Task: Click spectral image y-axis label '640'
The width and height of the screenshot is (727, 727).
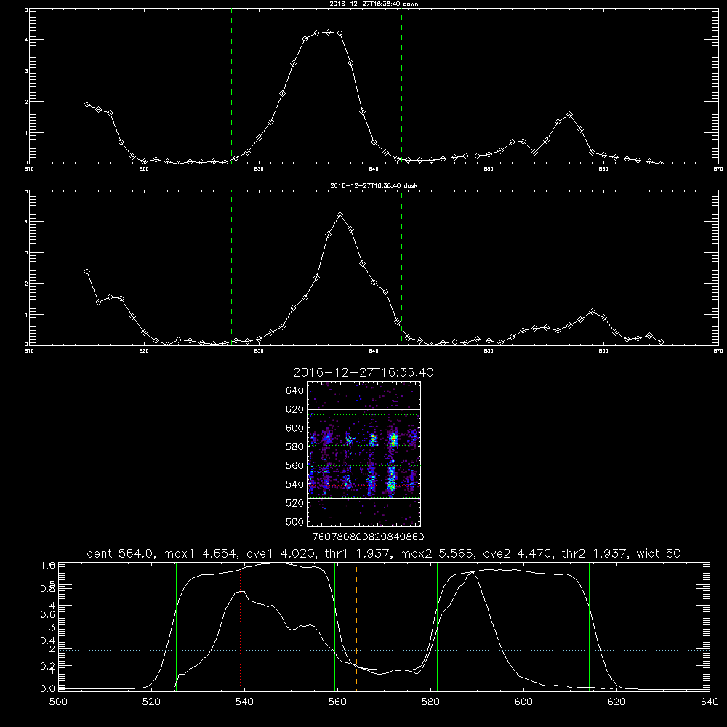Action: click(295, 391)
